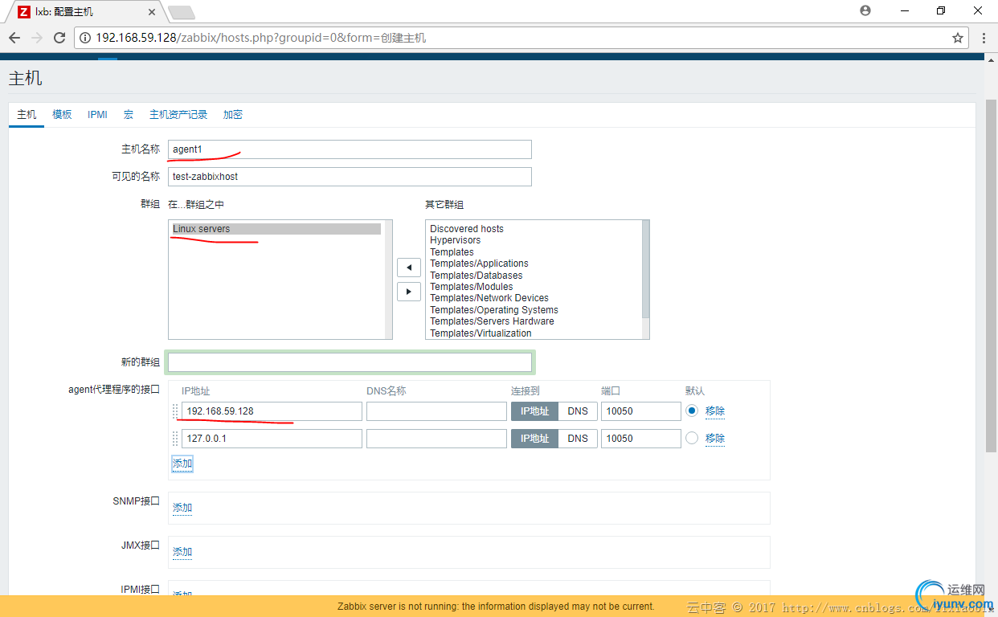Viewport: 998px width, 617px height.
Task: Grab the drag handle of the 192.168.59.128 interface
Action: coord(175,411)
